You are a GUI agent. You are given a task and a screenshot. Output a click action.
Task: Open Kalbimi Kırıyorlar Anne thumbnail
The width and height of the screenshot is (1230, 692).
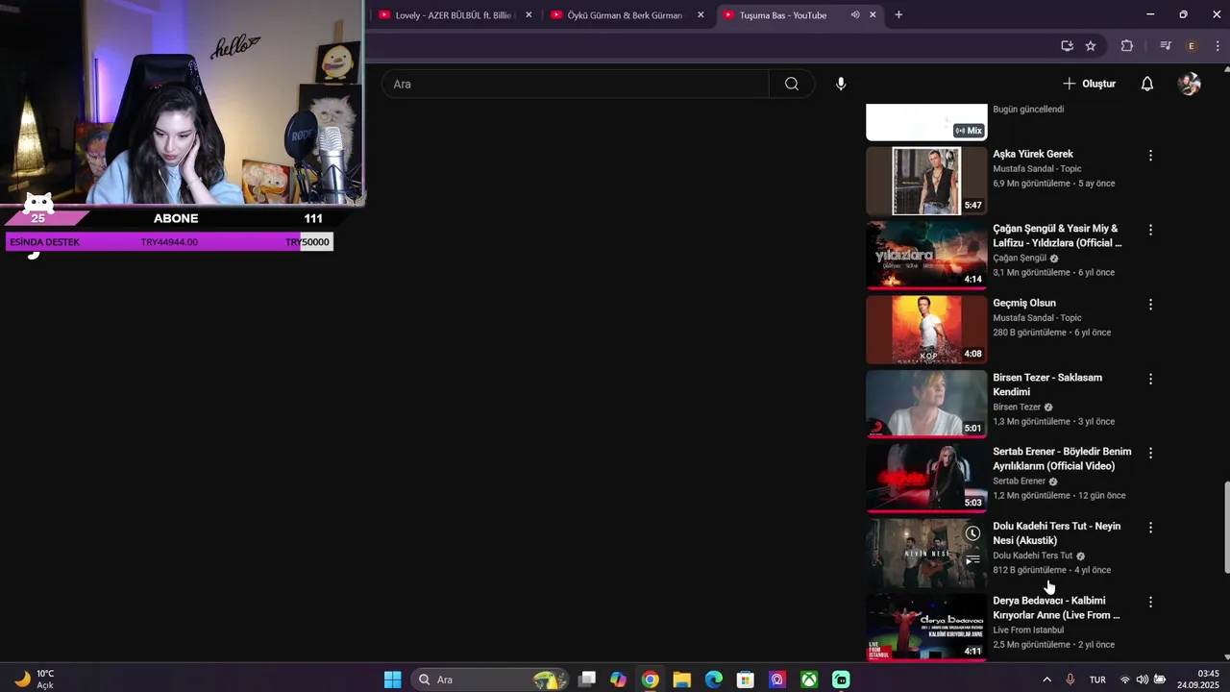pyautogui.click(x=926, y=627)
